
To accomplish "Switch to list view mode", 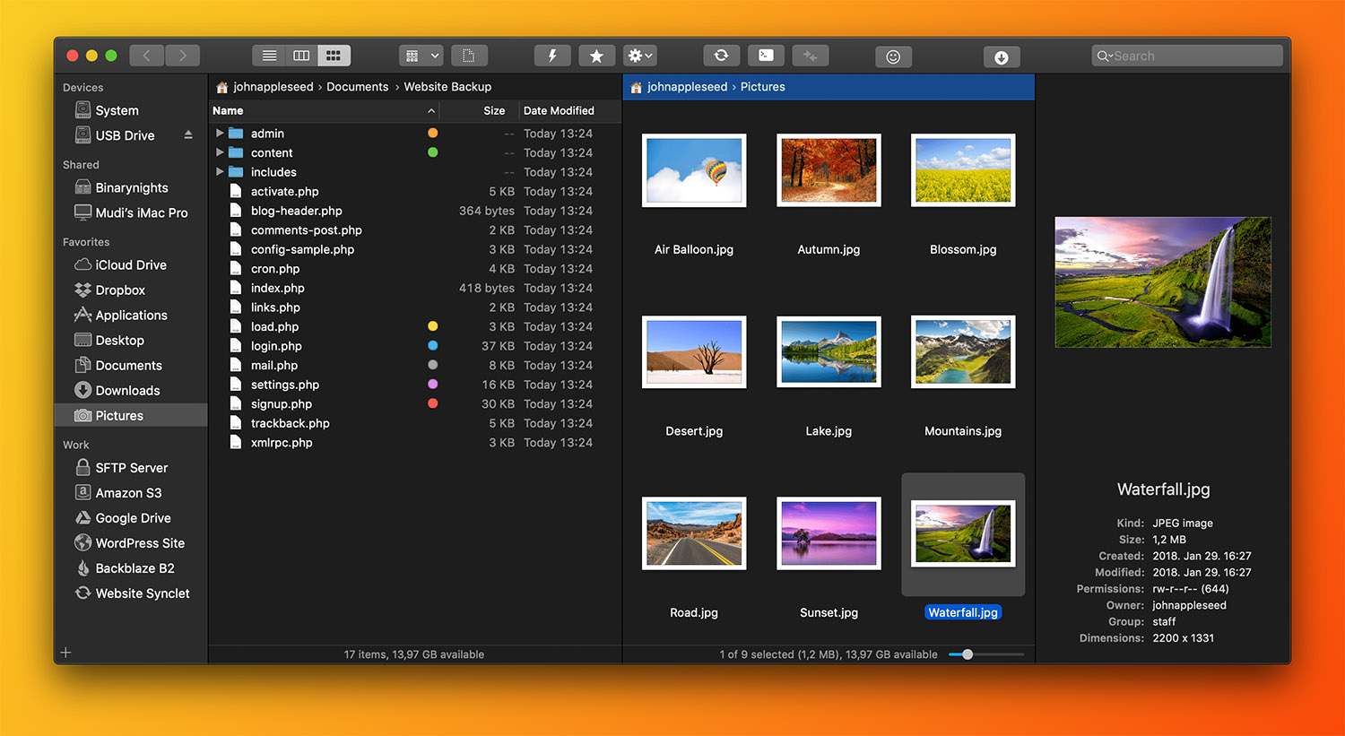I will [269, 56].
